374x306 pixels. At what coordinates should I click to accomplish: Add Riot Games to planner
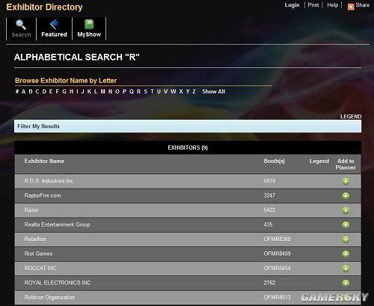pos(346,254)
